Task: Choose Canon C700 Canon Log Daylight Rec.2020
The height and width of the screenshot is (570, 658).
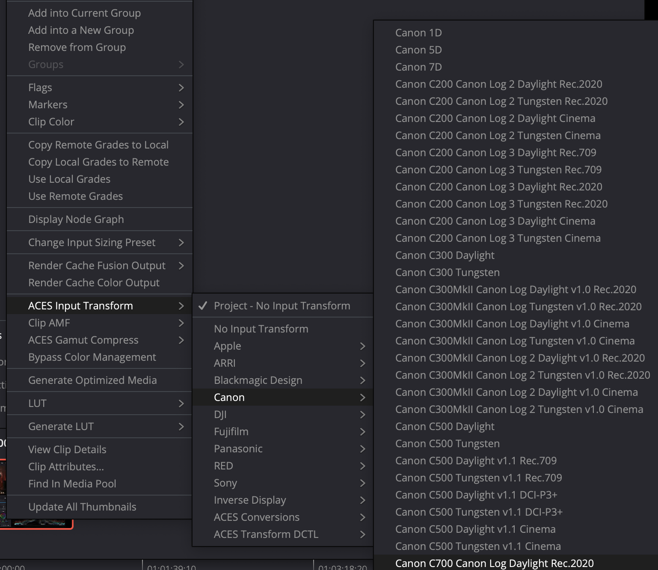Action: pos(516,563)
